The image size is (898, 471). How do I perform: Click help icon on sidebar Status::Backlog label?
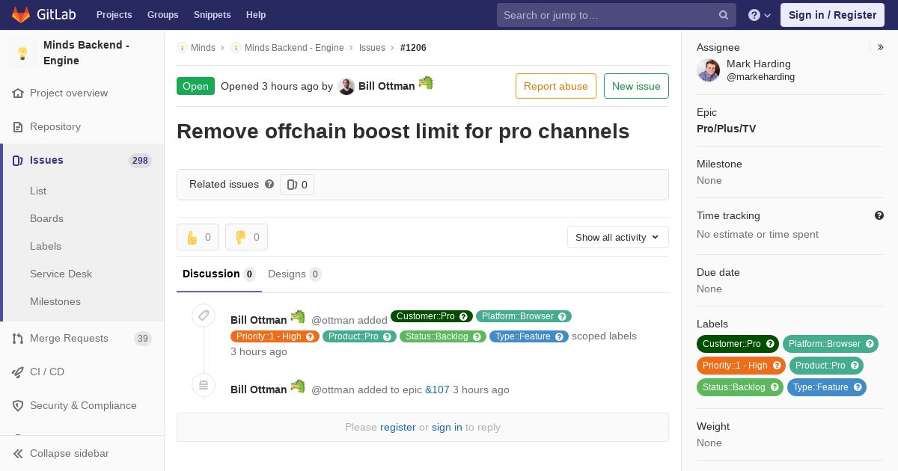[x=775, y=387]
